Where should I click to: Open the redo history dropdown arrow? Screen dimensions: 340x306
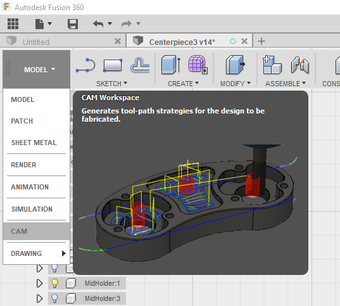coord(138,23)
